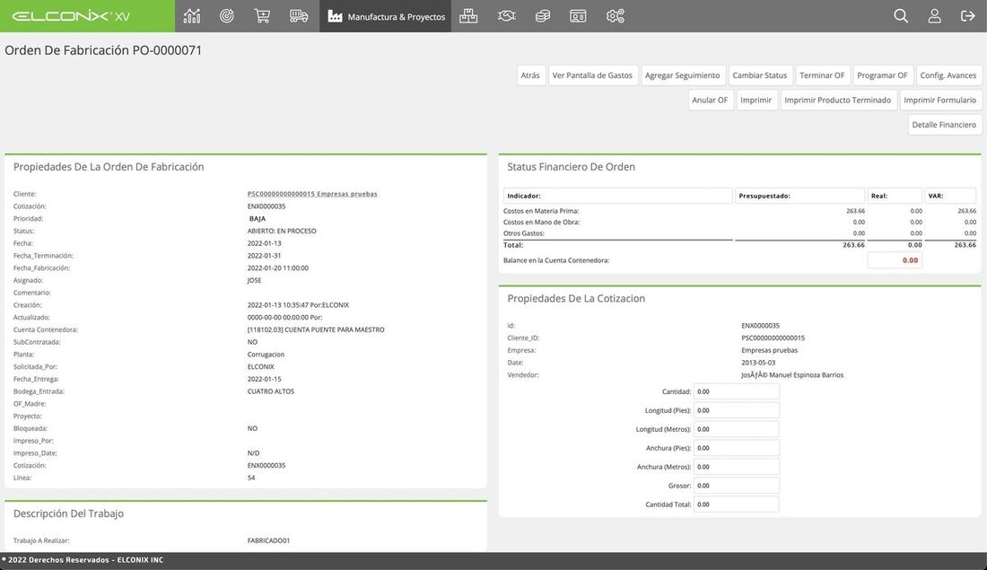The image size is (987, 570).
Task: Open the gears configuration module icon
Action: pyautogui.click(x=615, y=16)
